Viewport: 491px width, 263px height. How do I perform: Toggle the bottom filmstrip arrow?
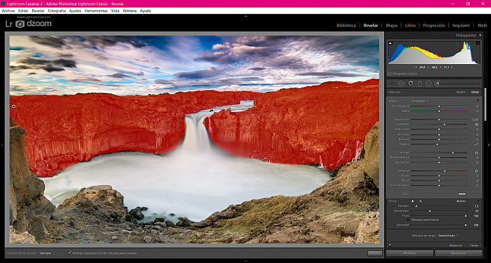pos(246,261)
